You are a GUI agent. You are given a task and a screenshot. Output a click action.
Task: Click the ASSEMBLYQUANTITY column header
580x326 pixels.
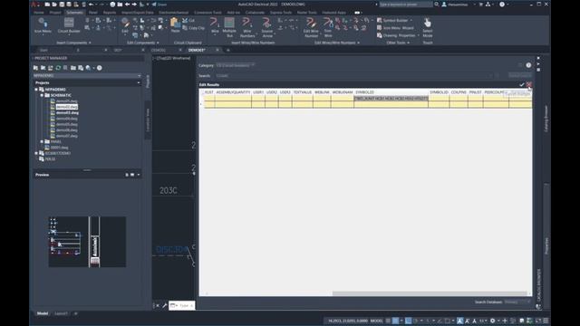(x=234, y=92)
